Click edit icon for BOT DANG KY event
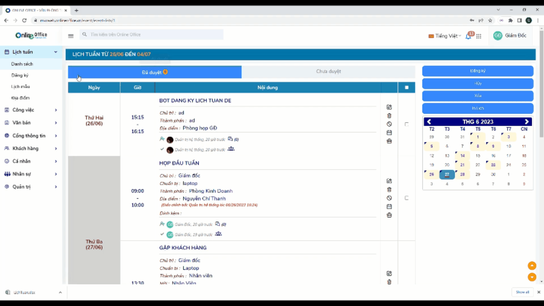 pyautogui.click(x=389, y=107)
